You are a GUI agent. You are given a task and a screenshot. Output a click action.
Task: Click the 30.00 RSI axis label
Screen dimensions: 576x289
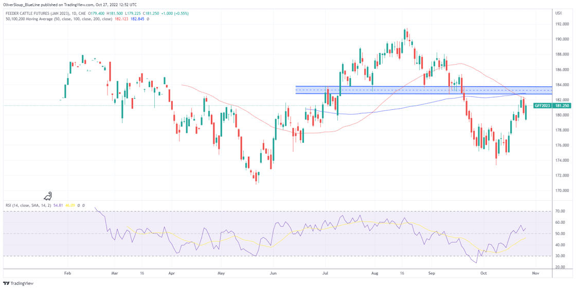(x=560, y=256)
